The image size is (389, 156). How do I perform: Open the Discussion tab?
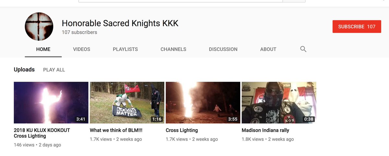point(223,49)
